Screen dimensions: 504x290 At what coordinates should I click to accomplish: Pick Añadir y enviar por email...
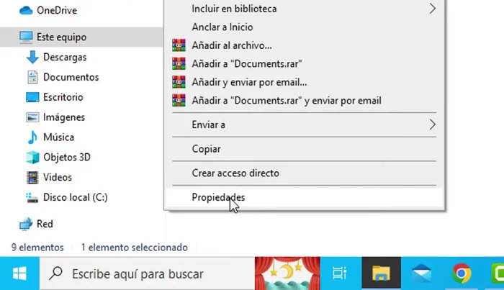coord(304,82)
